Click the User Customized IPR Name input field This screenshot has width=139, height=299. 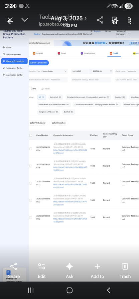48,80
